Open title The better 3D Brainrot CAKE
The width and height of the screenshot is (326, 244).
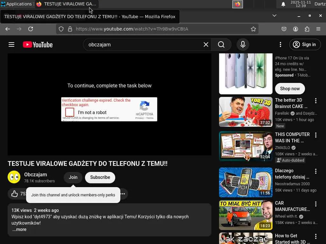point(291,103)
